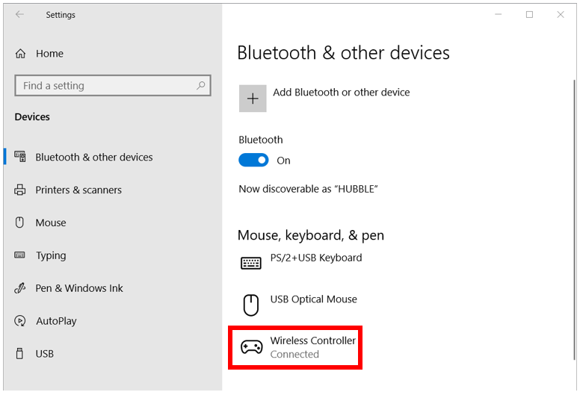Screen dimensions: 580x395
Task: Click the Printers & scanners printer icon
Action: (20, 190)
